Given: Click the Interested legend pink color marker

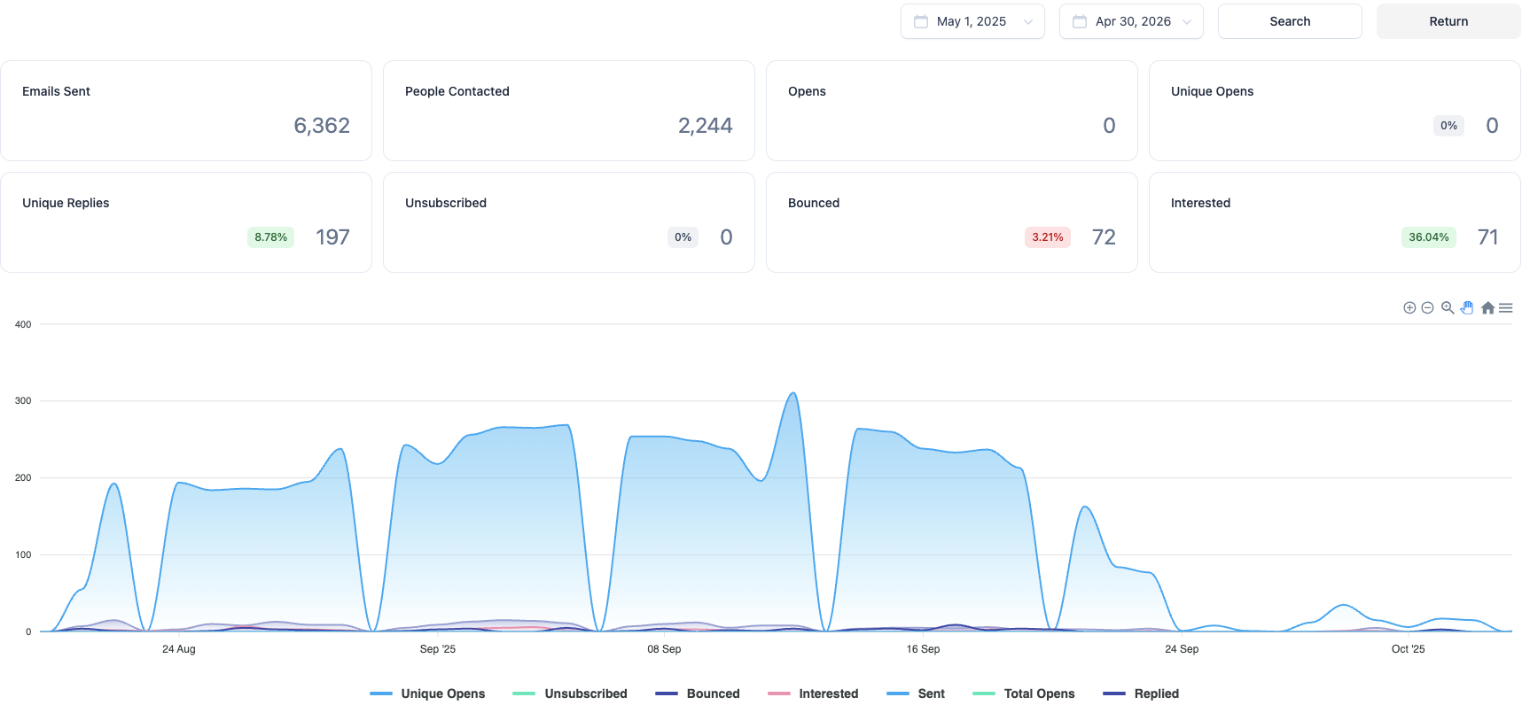Looking at the screenshot, I should [779, 693].
